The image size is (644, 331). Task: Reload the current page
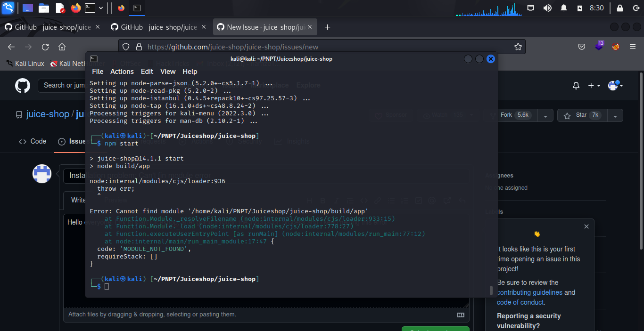(x=45, y=47)
